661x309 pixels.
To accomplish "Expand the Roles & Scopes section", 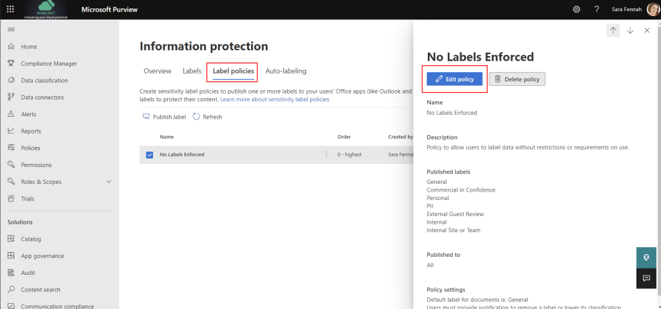I will 108,182.
